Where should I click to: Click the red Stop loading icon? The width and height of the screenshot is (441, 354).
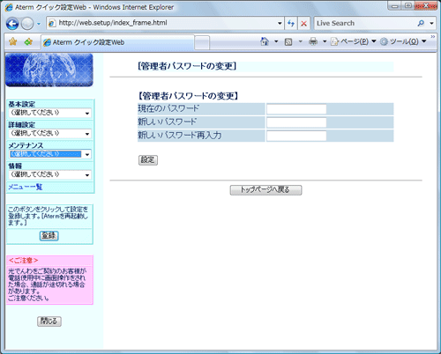click(304, 24)
